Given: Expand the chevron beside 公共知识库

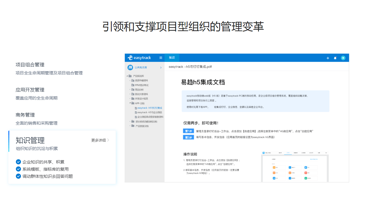Looking at the screenshot, I should coord(161,68).
